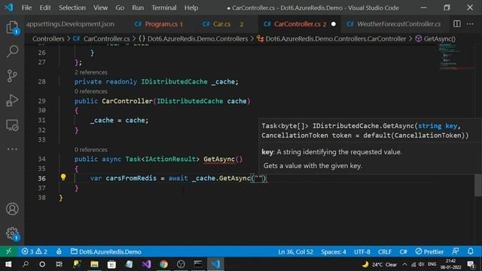Change the language mode via C#

(403, 252)
